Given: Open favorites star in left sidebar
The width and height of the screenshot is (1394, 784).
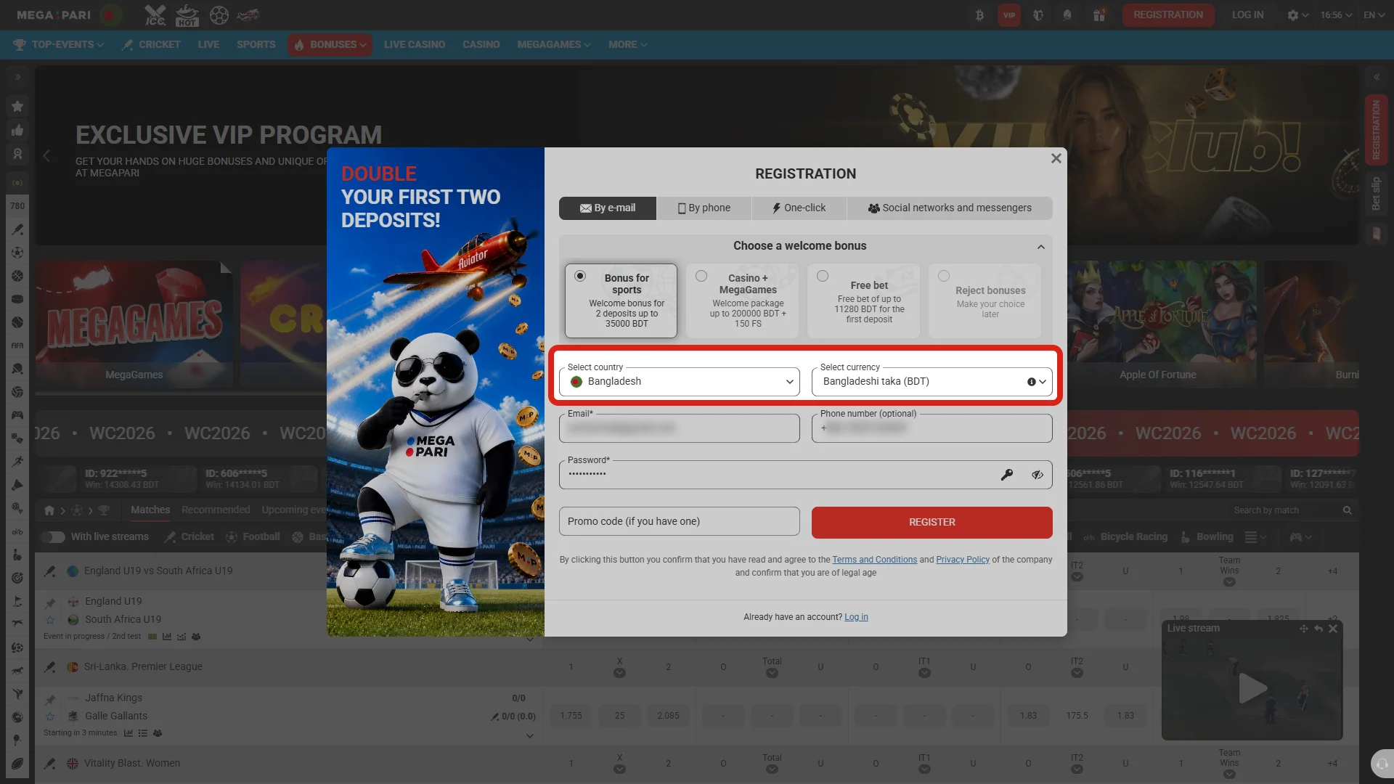Looking at the screenshot, I should click(x=17, y=106).
